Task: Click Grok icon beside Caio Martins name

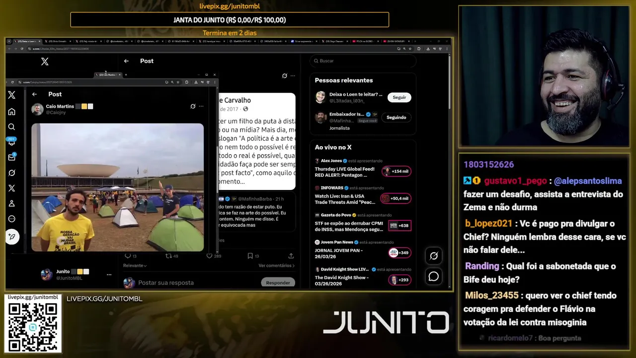Action: pos(193,106)
